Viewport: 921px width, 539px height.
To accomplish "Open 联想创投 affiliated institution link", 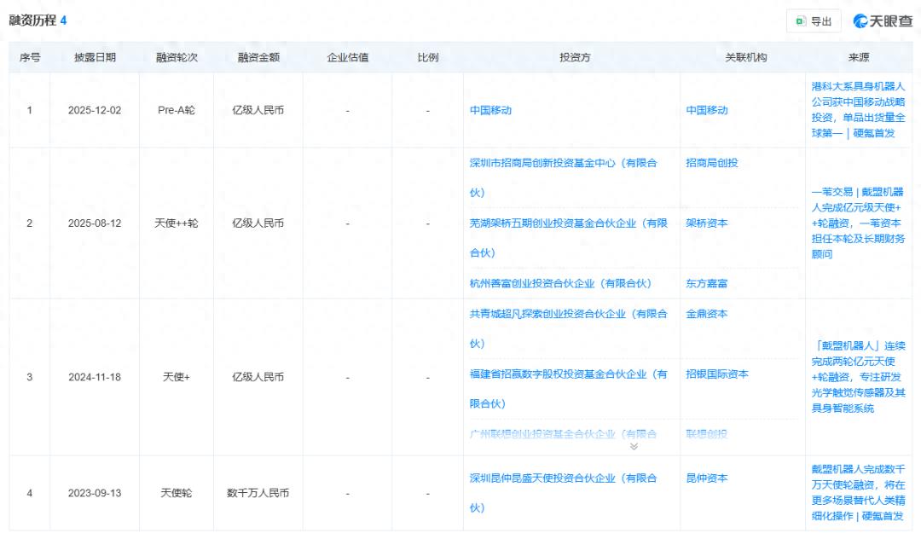I will pyautogui.click(x=707, y=434).
